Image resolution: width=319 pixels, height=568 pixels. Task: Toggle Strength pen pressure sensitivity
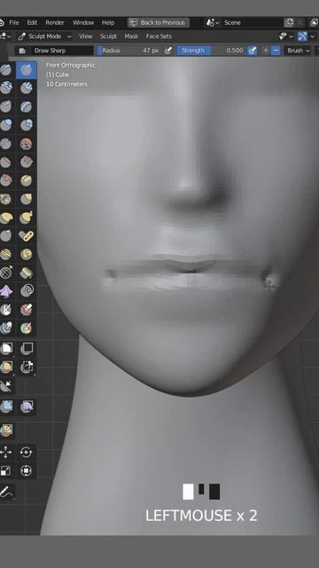(253, 51)
